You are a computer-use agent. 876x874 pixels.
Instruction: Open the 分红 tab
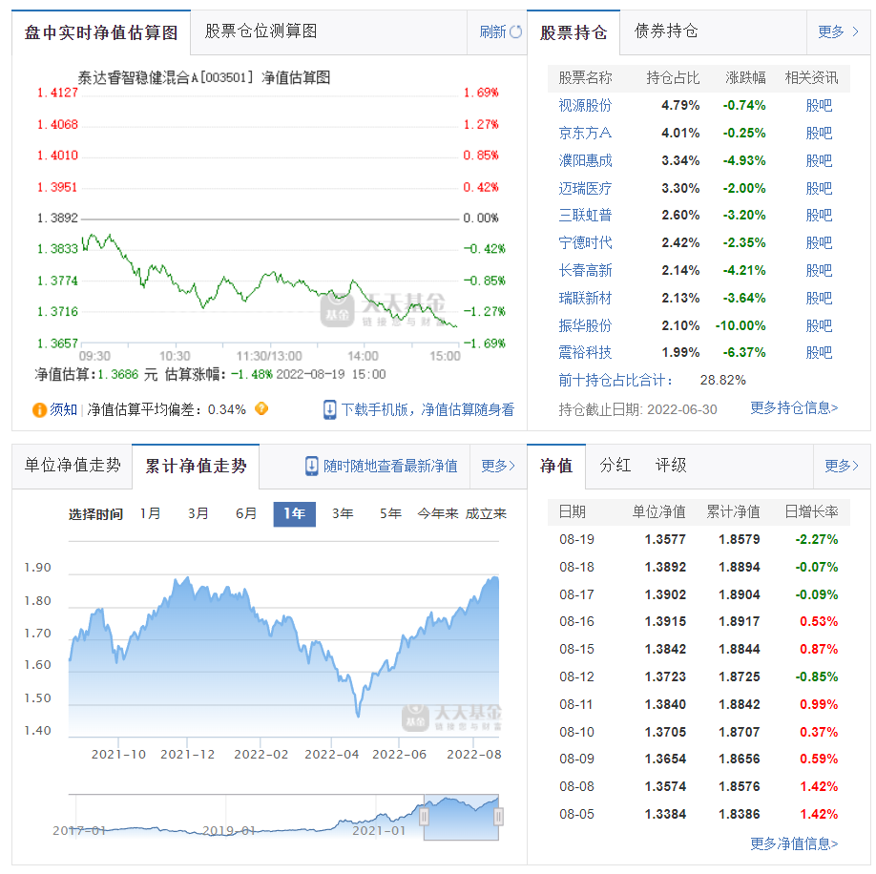coord(614,466)
